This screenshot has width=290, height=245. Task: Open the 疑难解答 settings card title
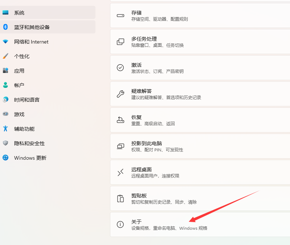(142, 91)
